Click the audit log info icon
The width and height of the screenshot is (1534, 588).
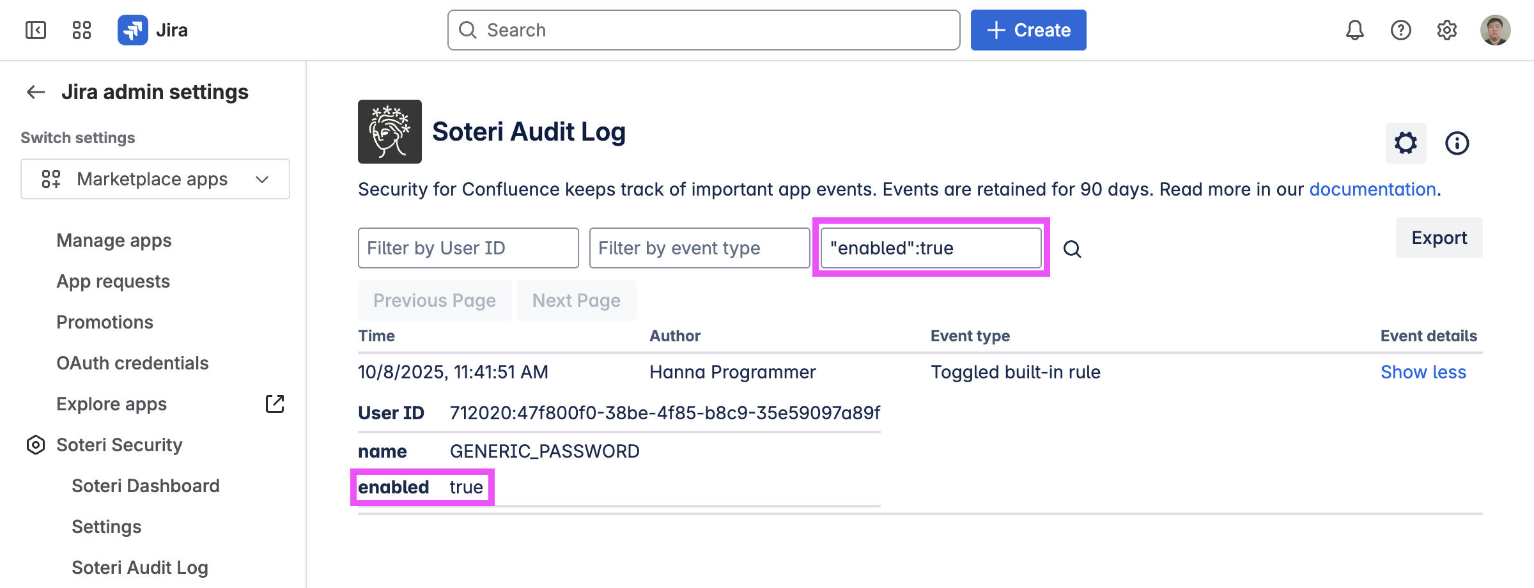[x=1457, y=143]
